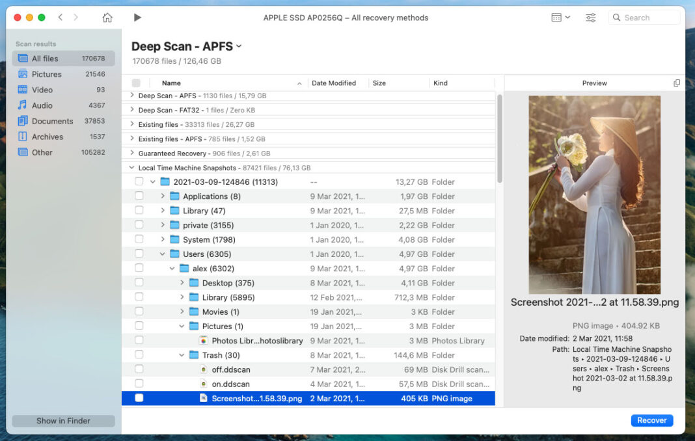Tick the 2021-03-09-124846 snapshot checkbox
This screenshot has height=441, width=695.
[139, 181]
